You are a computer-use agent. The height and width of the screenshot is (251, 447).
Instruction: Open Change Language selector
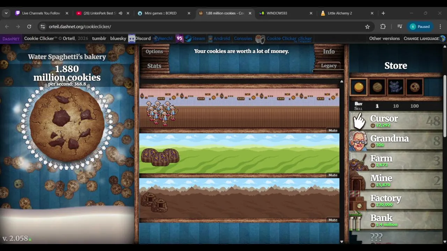click(421, 39)
